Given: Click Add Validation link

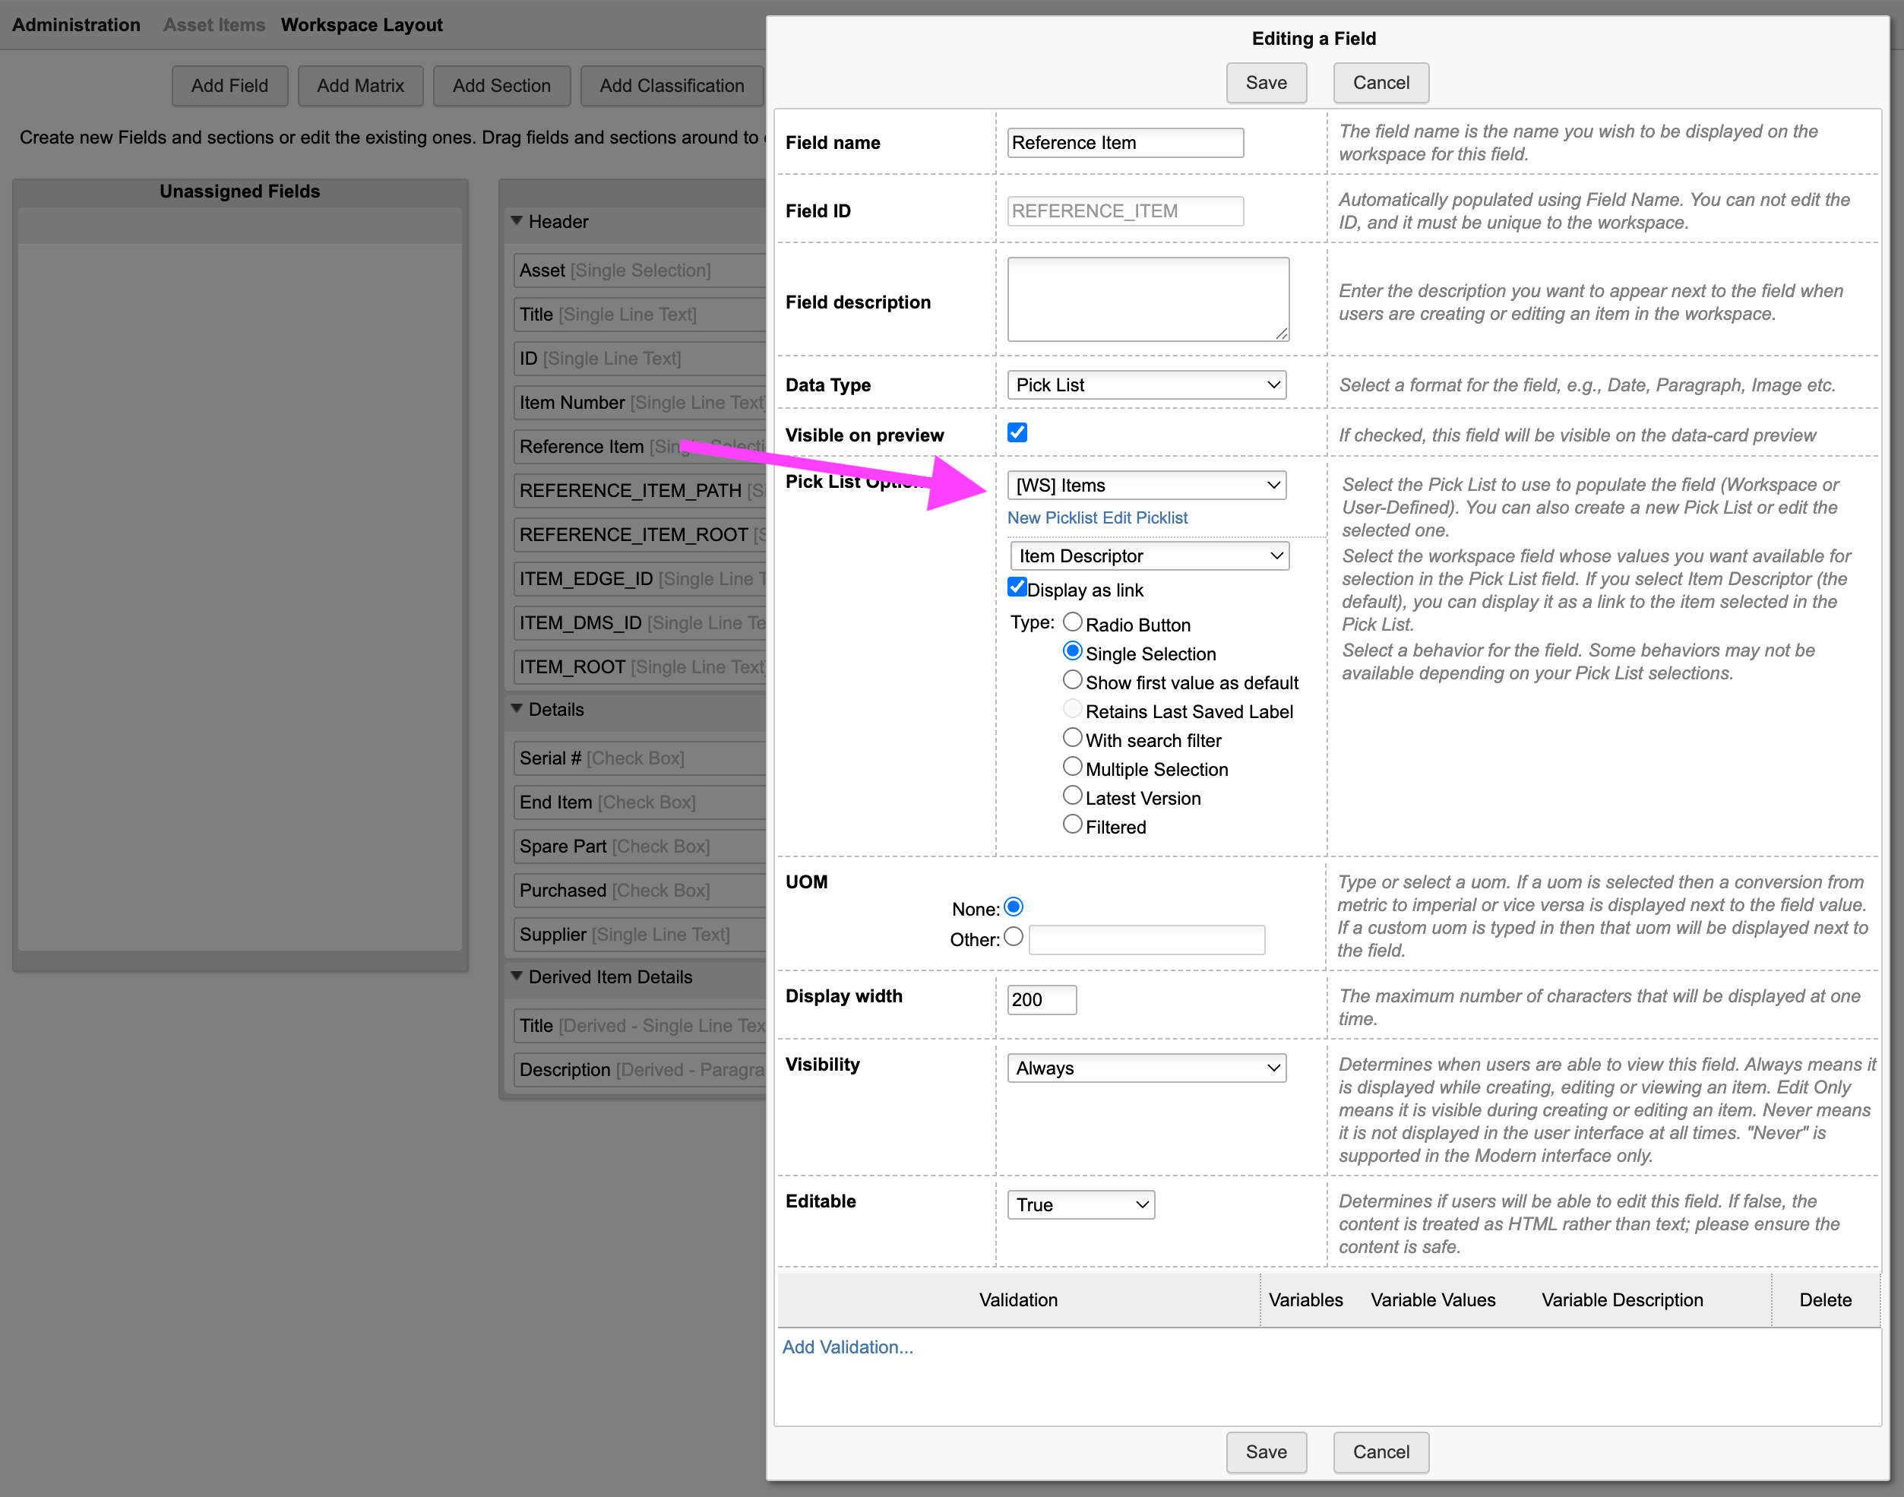Looking at the screenshot, I should tap(847, 1347).
